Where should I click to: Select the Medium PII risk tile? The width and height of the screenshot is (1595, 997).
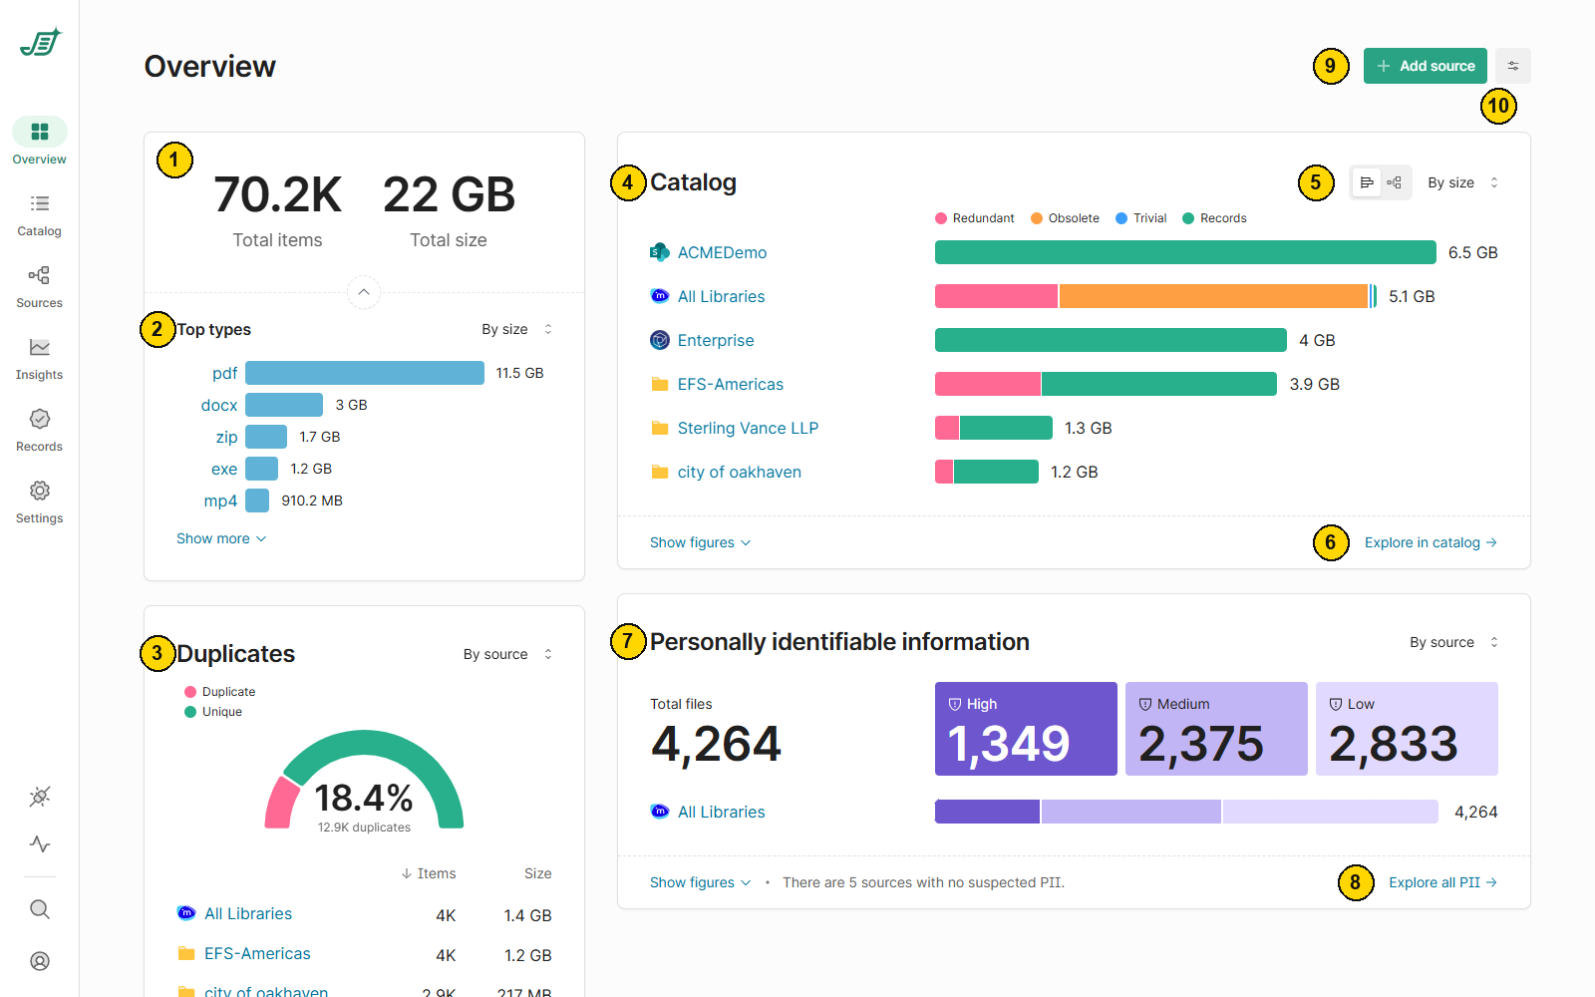tap(1216, 729)
